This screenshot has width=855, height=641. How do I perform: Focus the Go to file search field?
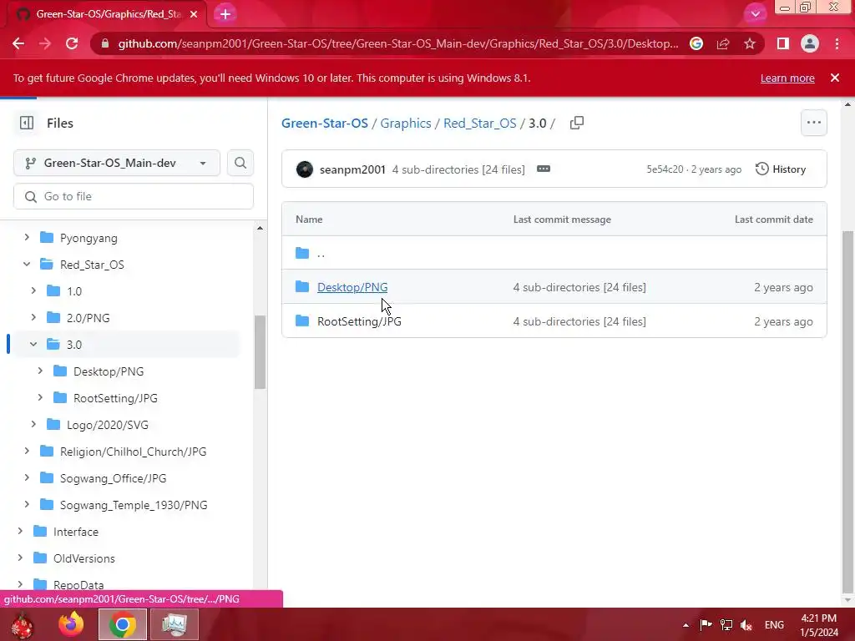click(x=134, y=196)
